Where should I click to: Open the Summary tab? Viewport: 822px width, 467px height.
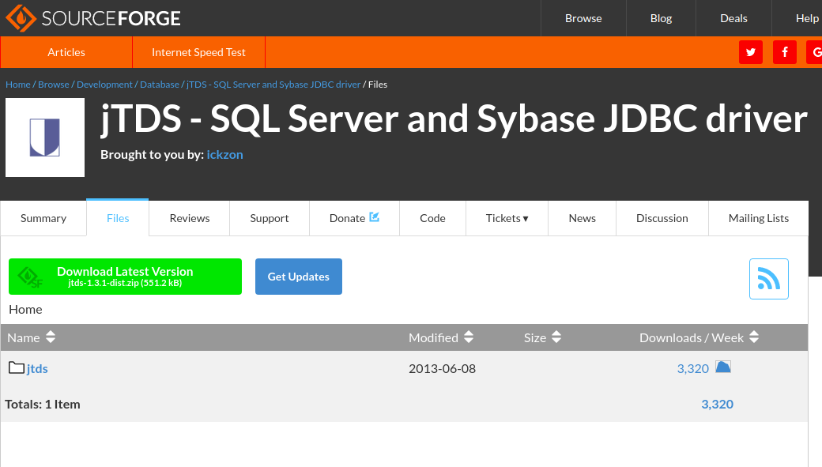coord(43,218)
